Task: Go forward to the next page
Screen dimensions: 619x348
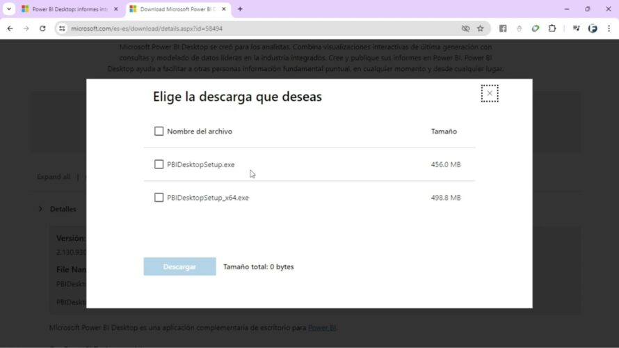Action: pyautogui.click(x=26, y=29)
